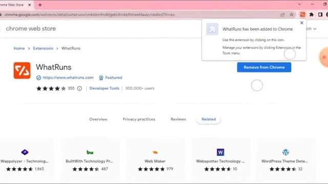Click the WhatRuns extension name heading
This screenshot has height=184, width=328.
pyautogui.click(x=53, y=67)
